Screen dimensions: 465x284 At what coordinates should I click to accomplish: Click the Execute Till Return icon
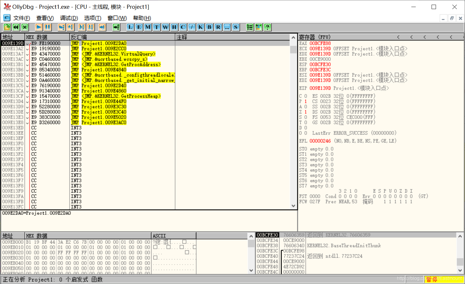(x=102, y=27)
